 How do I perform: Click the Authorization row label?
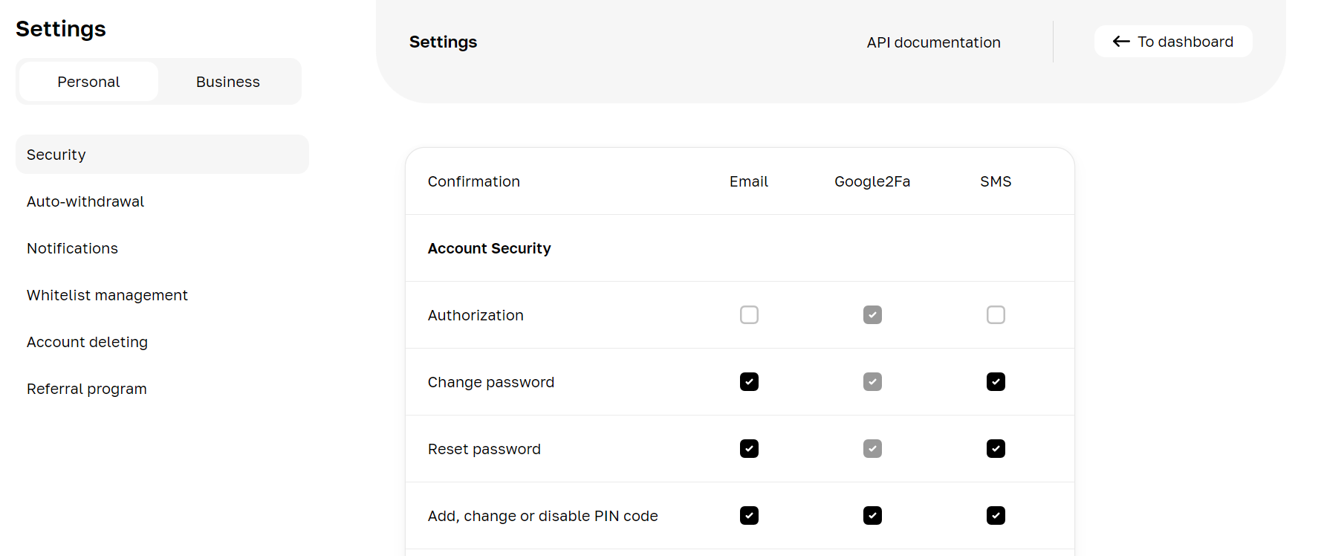coord(476,315)
